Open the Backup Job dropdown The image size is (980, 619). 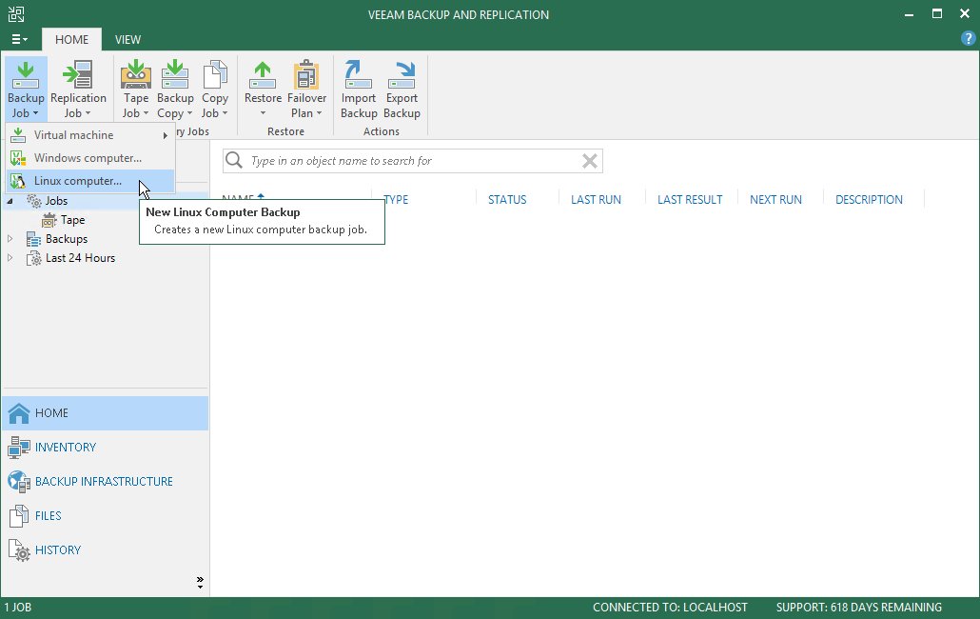point(26,90)
